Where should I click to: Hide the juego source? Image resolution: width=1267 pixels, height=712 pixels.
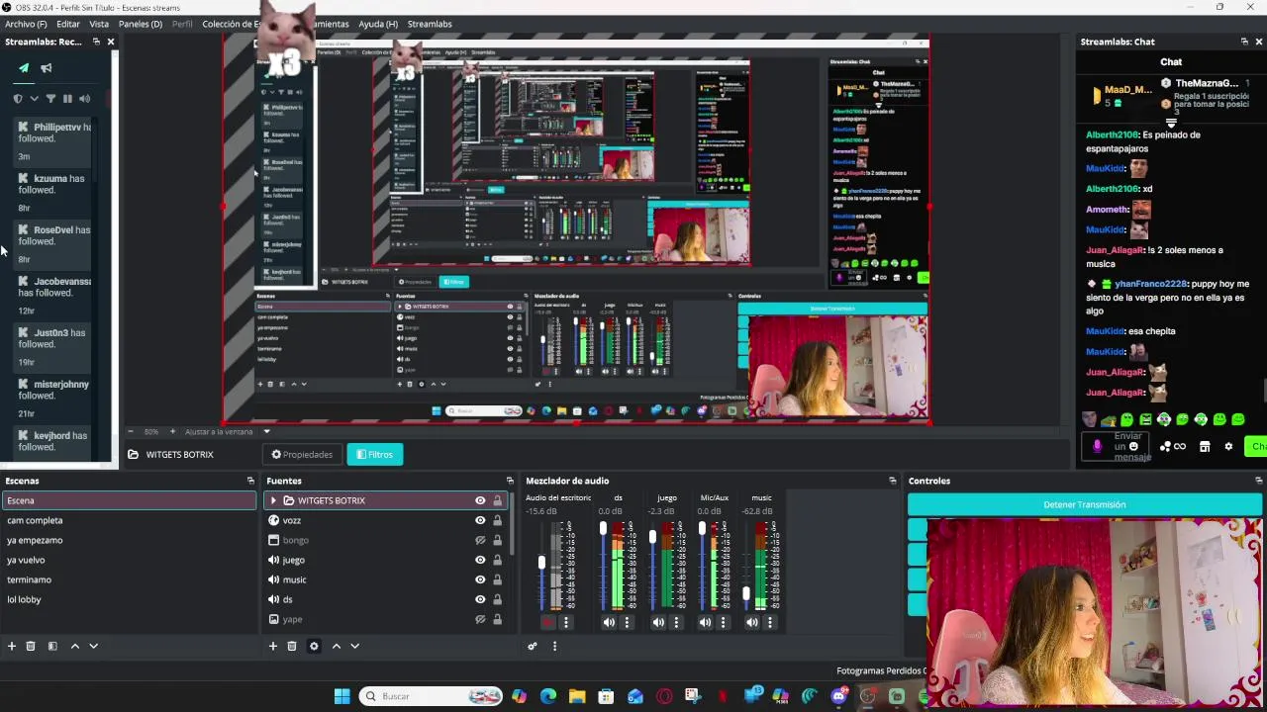pos(480,560)
